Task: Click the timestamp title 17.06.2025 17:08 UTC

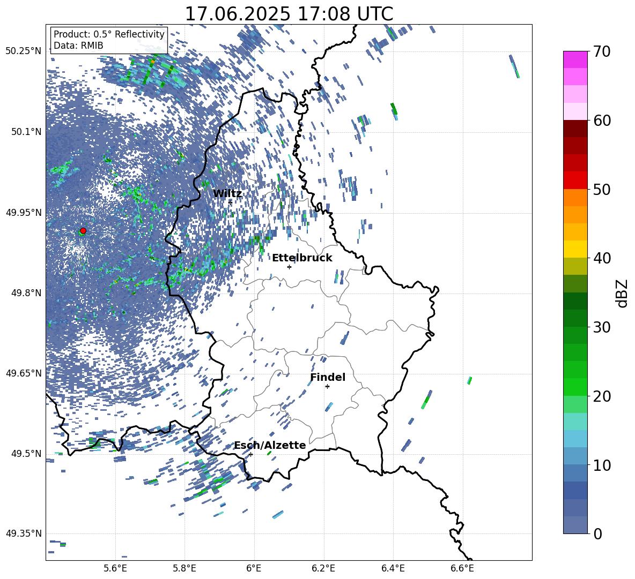Action: [289, 14]
